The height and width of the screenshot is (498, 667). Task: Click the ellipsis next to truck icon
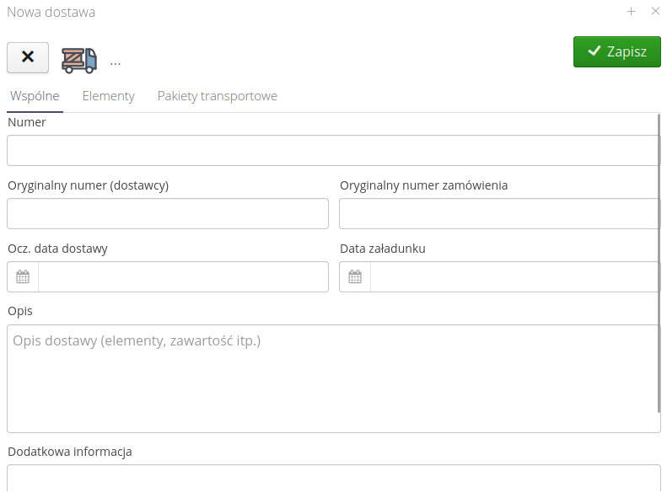coord(116,62)
